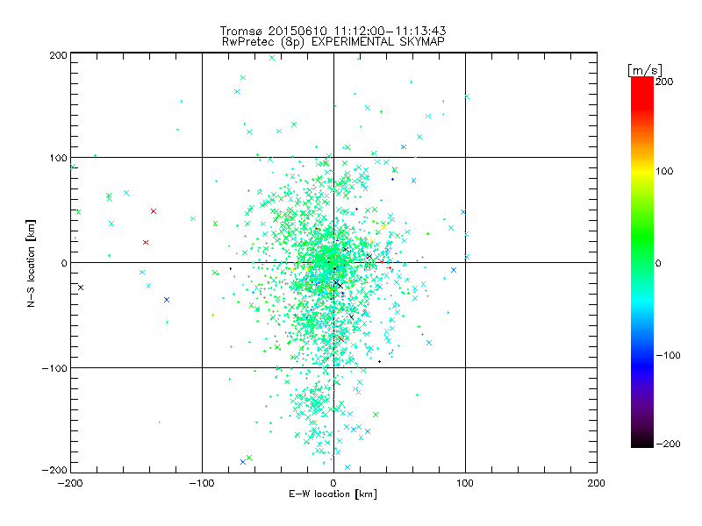Click the y-axis tick label '0'
This screenshot has width=702, height=526.
click(64, 263)
